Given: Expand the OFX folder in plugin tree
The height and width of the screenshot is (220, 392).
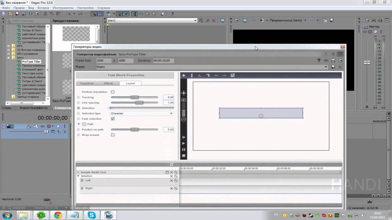Looking at the screenshot, I should click(9, 46).
